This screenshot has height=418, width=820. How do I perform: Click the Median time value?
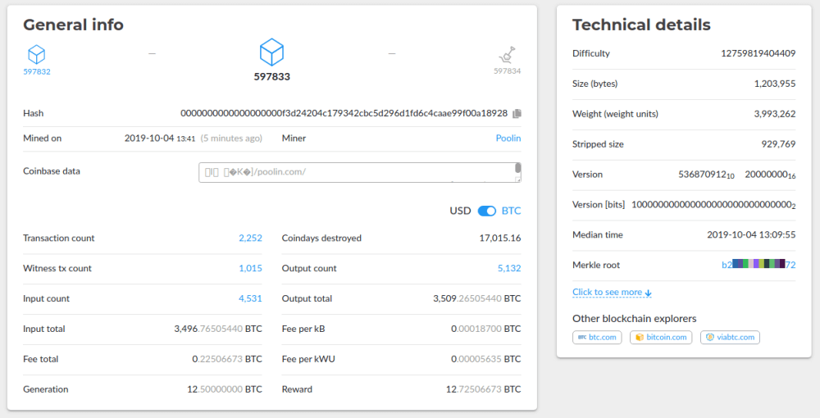pos(751,234)
